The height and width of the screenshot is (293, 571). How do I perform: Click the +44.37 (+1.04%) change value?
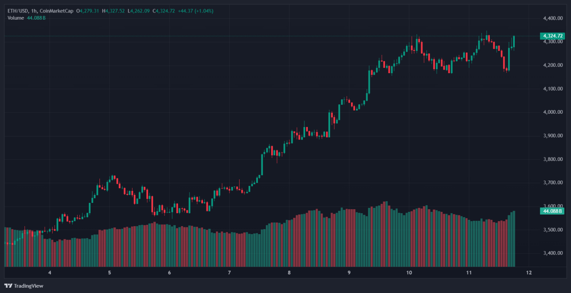197,11
